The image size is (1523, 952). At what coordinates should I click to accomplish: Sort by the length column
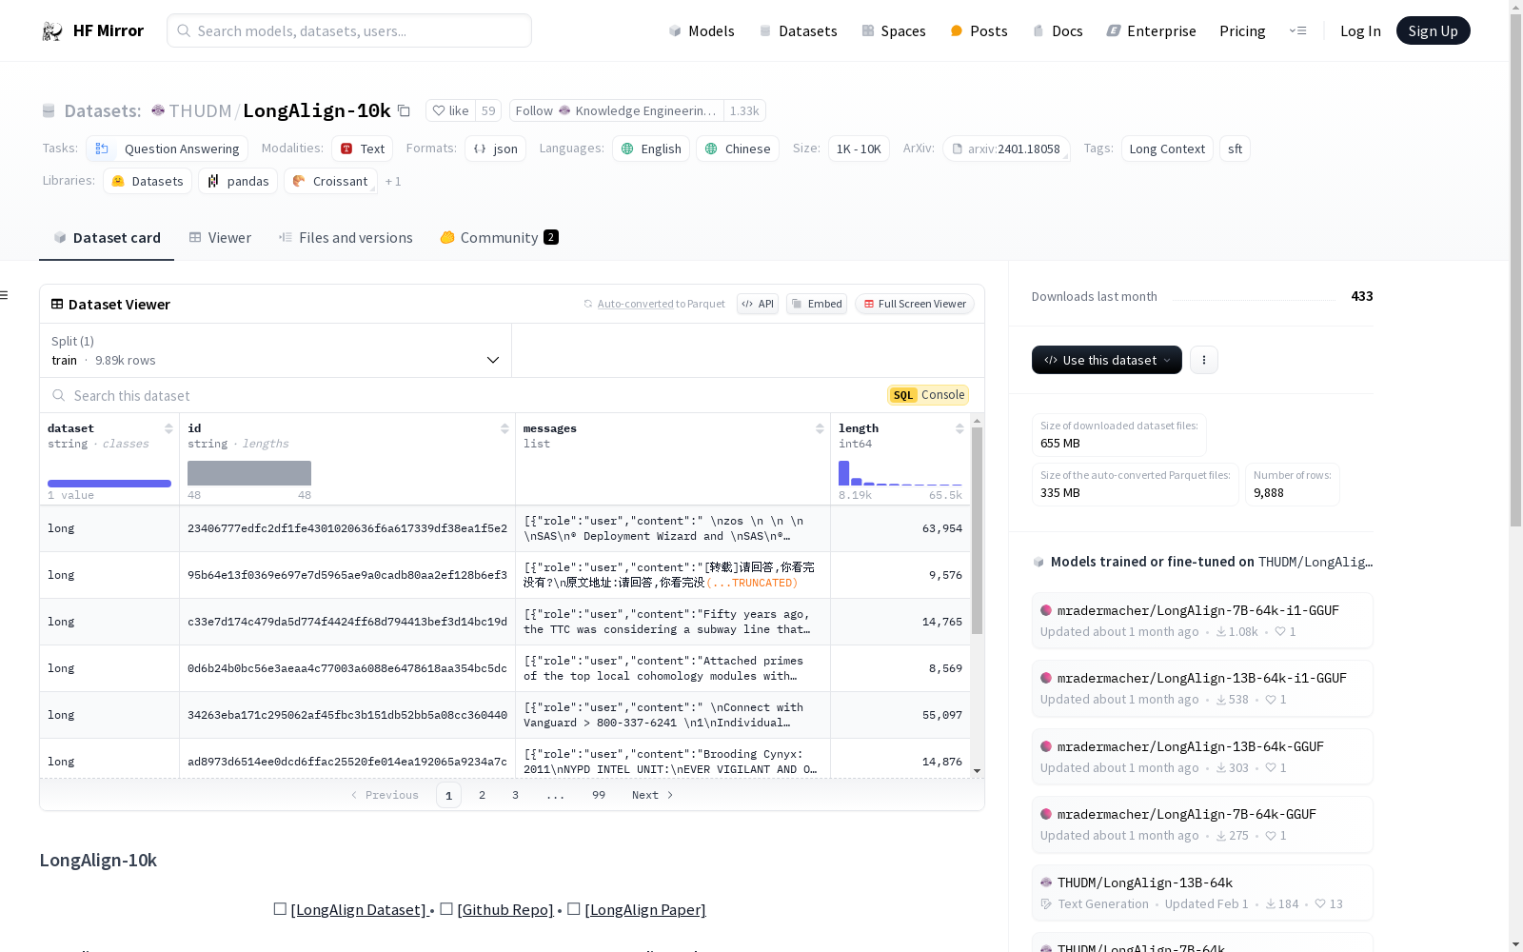coord(959,429)
